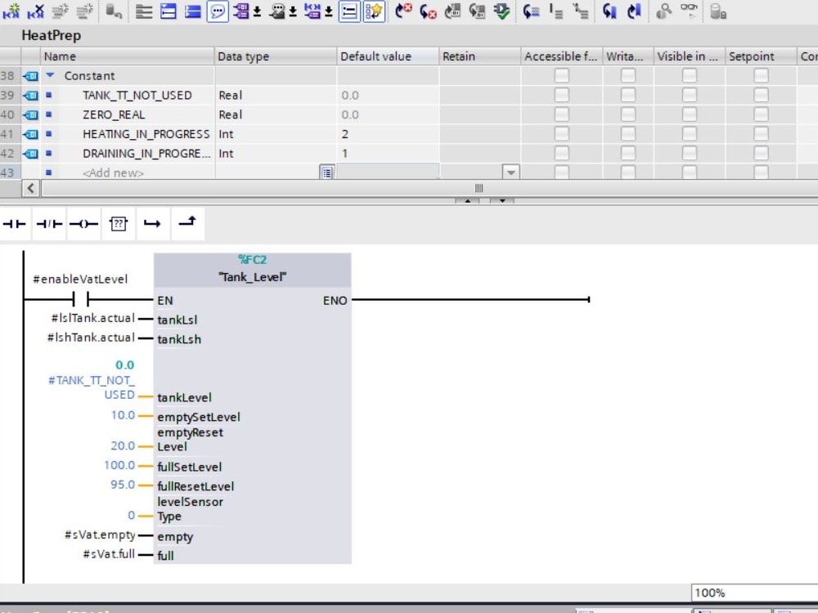Viewport: 818px width, 613px height.
Task: Open data type picker on Add new row
Action: pos(326,172)
